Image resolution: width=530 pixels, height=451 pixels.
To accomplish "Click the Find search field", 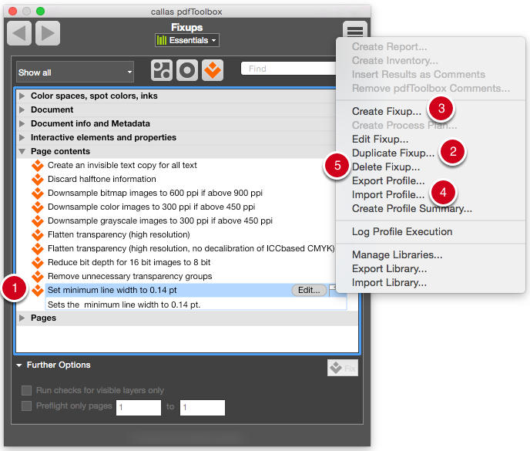I will (289, 69).
